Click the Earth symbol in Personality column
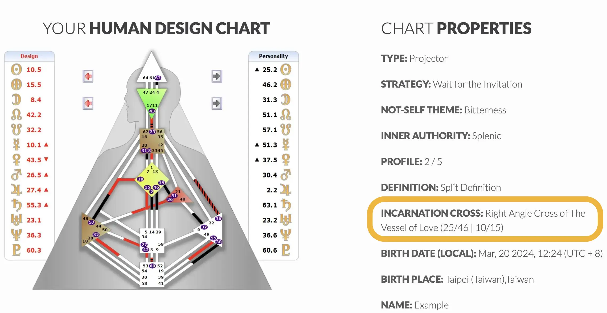The image size is (607, 313). pos(286,85)
